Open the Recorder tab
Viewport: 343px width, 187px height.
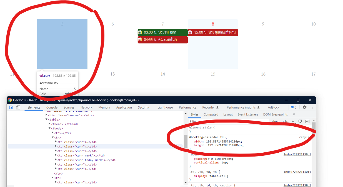[211, 107]
